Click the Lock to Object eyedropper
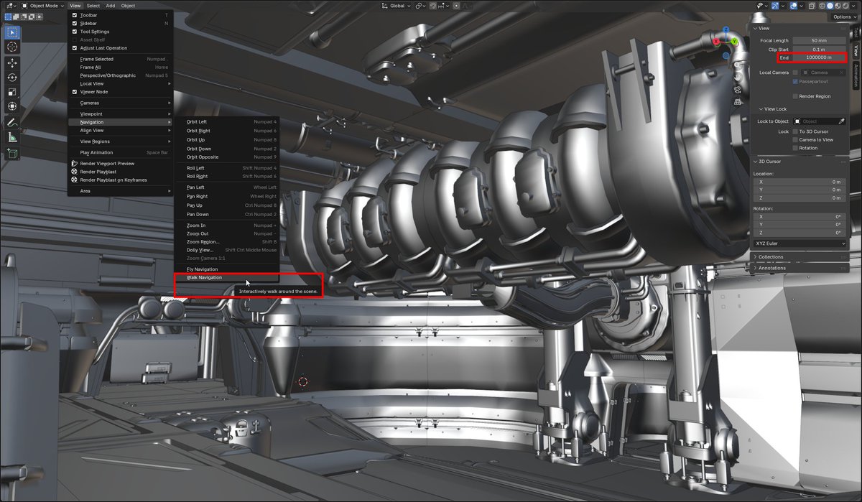Screen dimensions: 862x502 [x=841, y=121]
